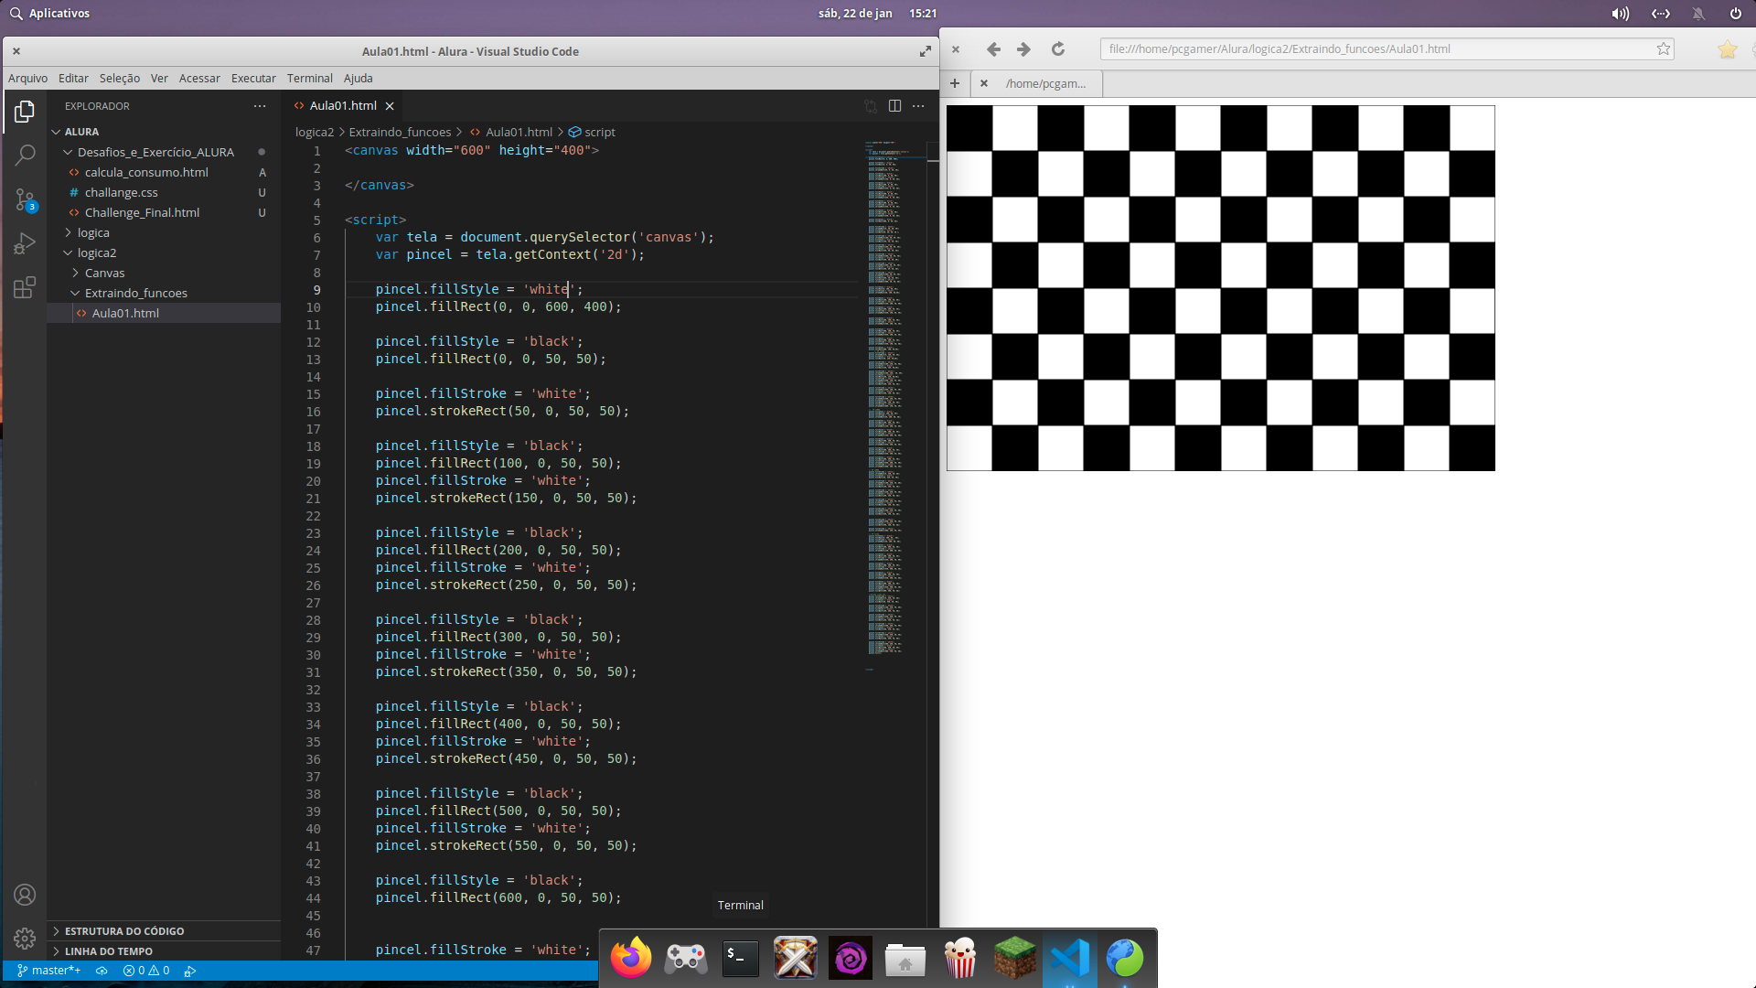Select the /home/pcgam... browser tab

coord(1045,83)
